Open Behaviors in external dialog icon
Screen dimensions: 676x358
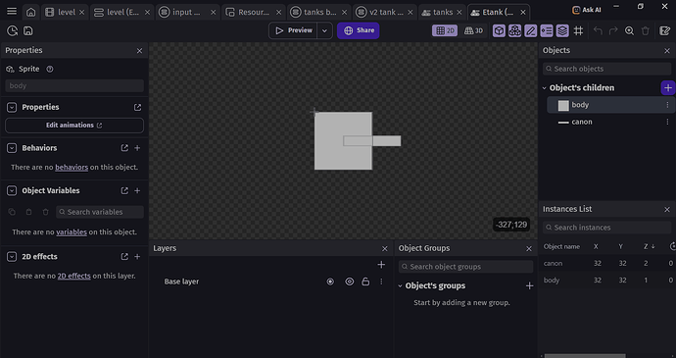click(124, 148)
